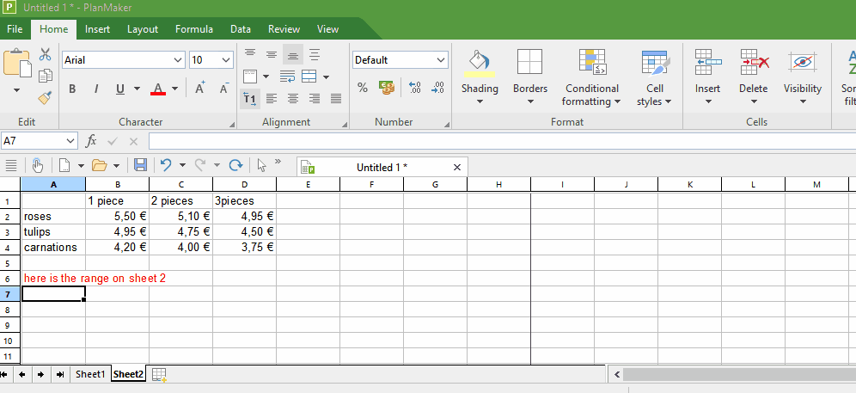856x393 pixels.
Task: Click the currency format coins icon
Action: pyautogui.click(x=387, y=88)
